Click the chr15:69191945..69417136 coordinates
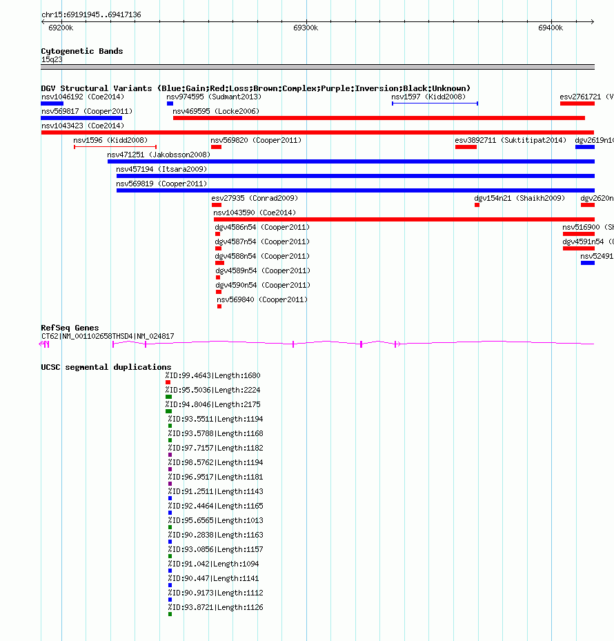This screenshot has height=641, width=614. [x=91, y=14]
